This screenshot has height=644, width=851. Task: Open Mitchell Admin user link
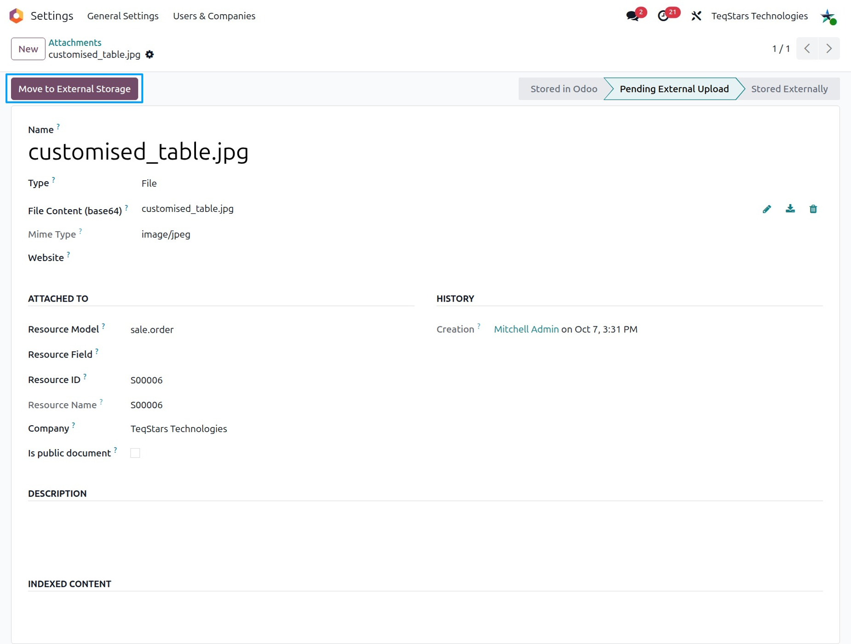point(526,329)
